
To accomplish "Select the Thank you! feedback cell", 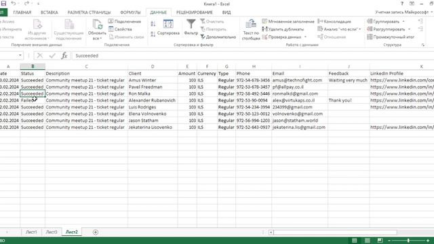I will point(349,100).
